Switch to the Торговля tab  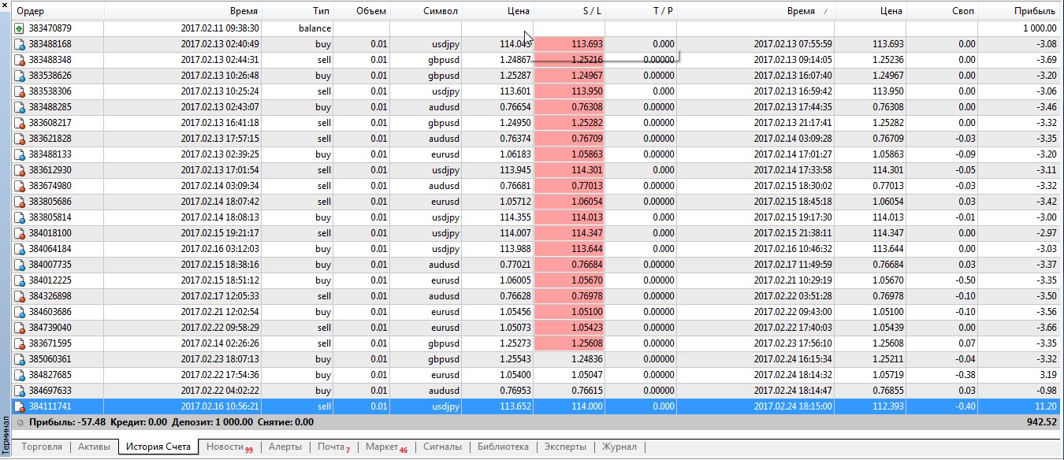pyautogui.click(x=42, y=447)
